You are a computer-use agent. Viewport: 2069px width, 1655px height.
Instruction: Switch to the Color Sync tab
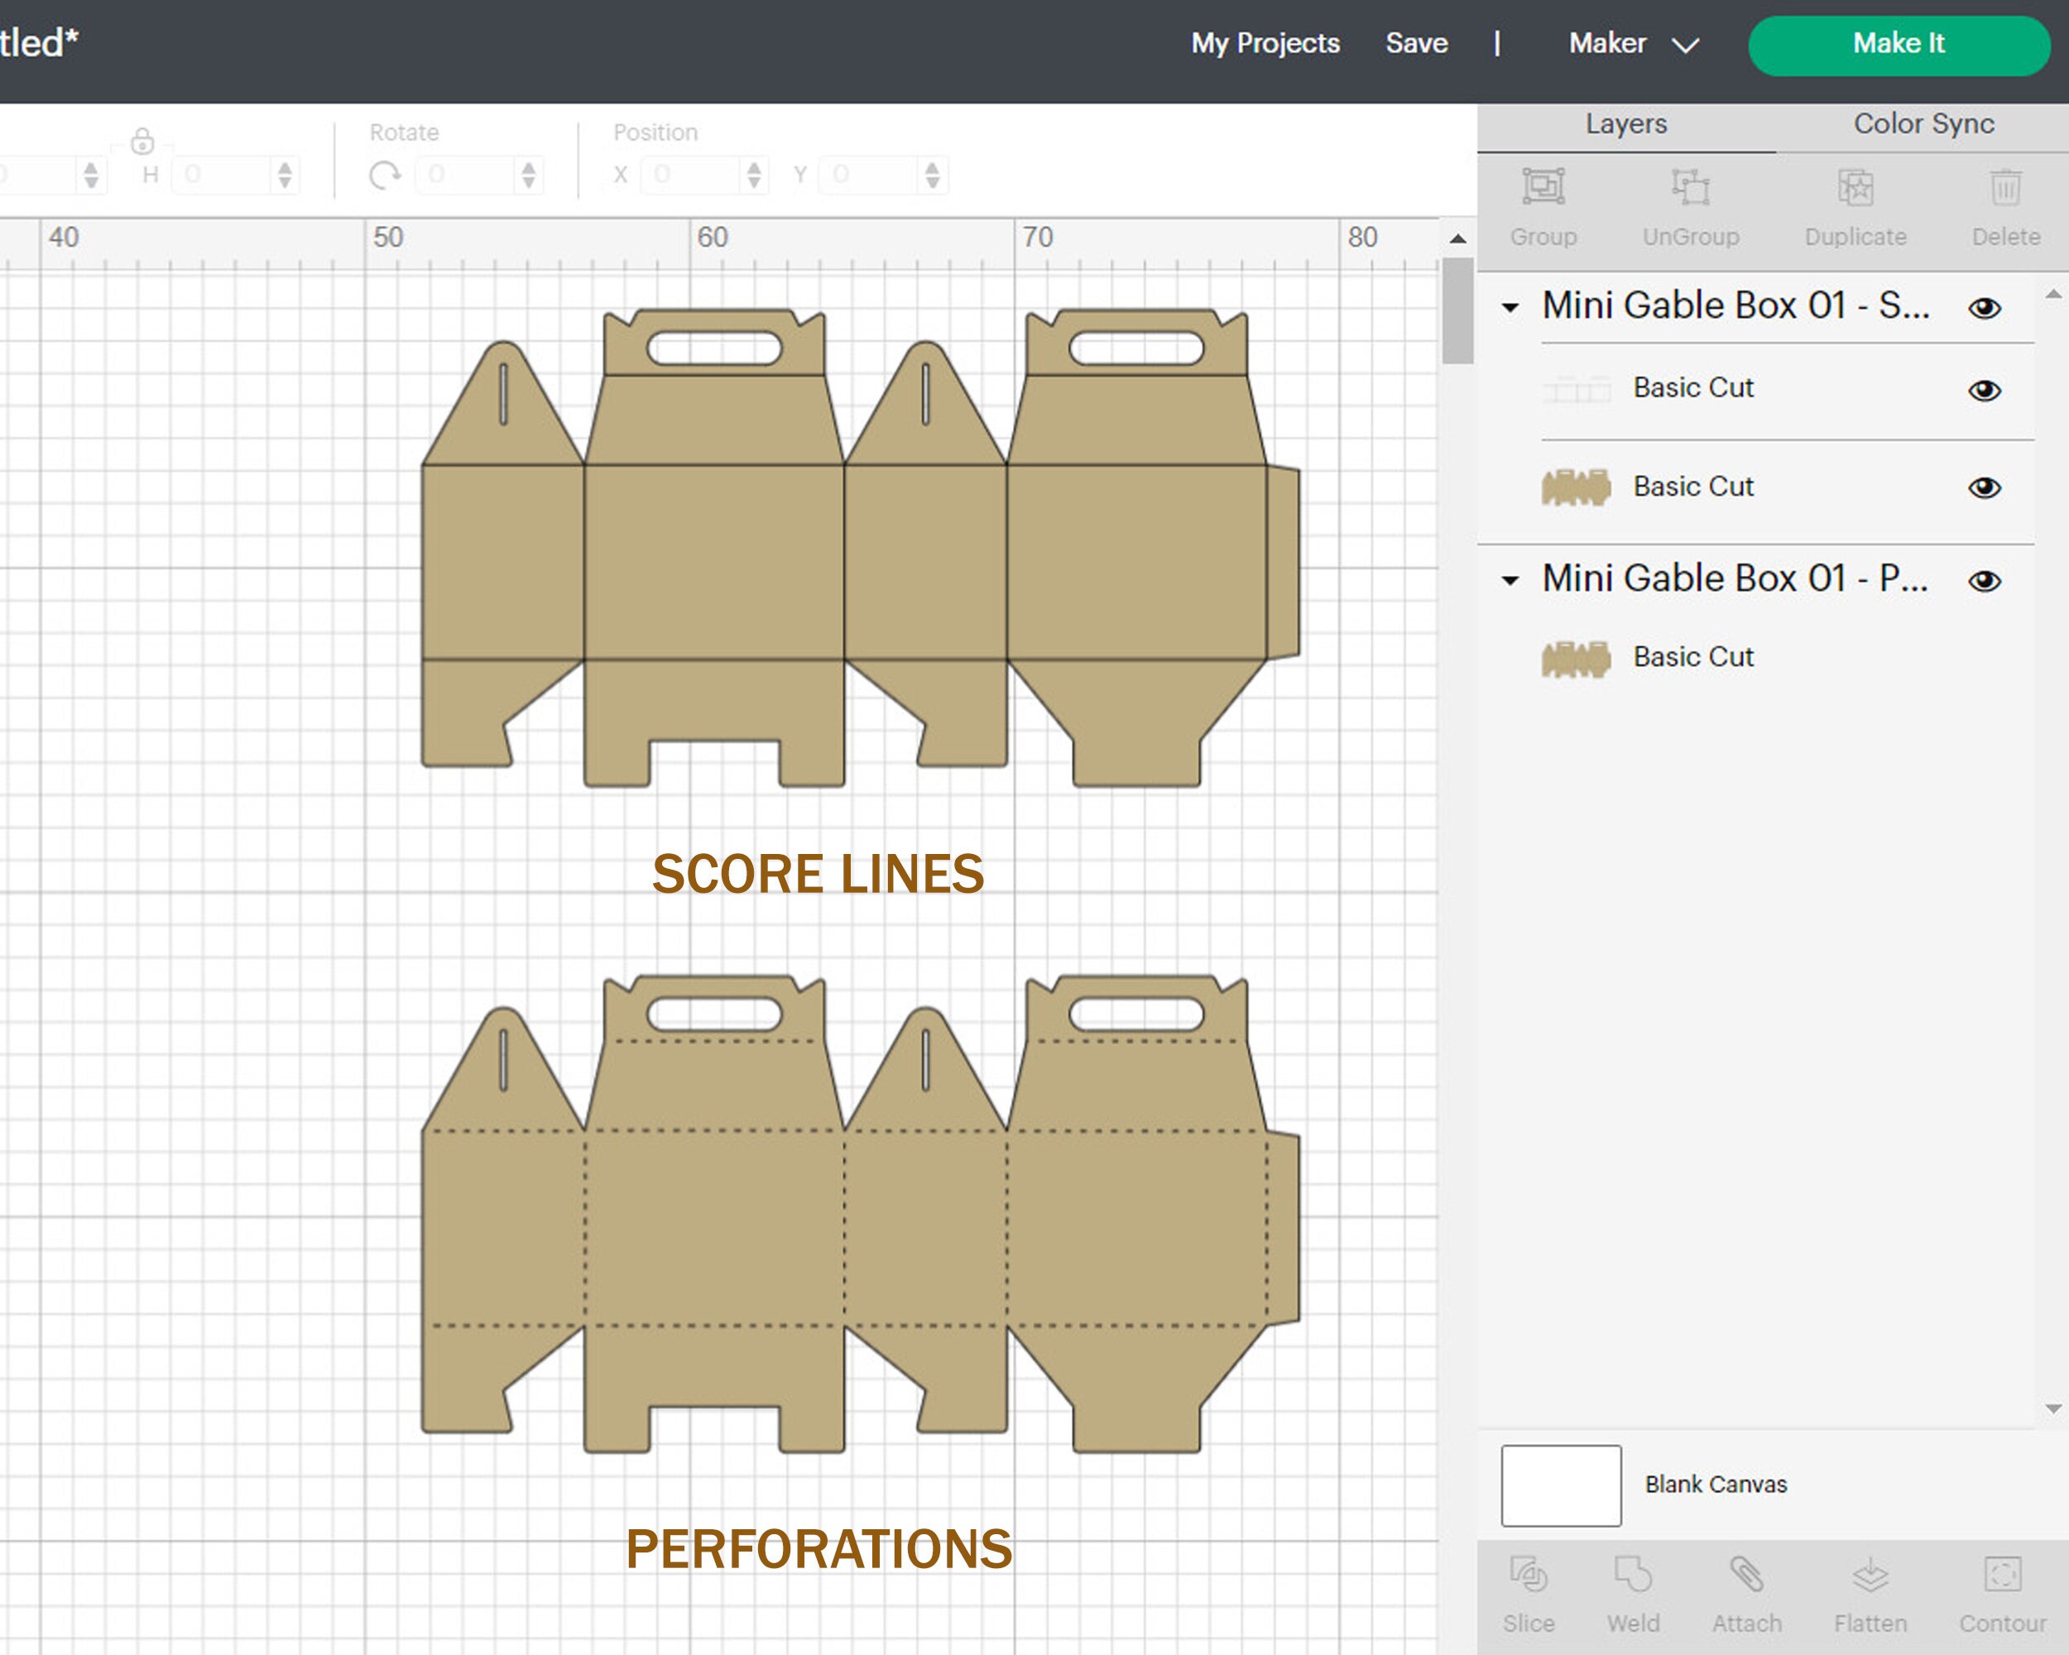coord(1923,124)
